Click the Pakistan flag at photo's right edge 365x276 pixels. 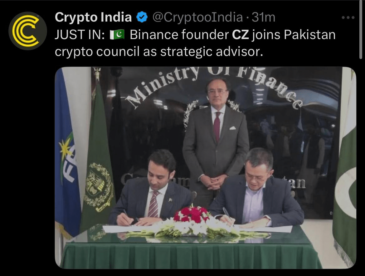[345, 170]
